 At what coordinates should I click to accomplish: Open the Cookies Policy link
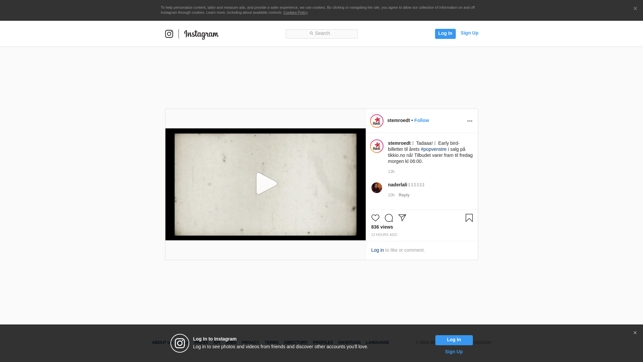tap(295, 12)
